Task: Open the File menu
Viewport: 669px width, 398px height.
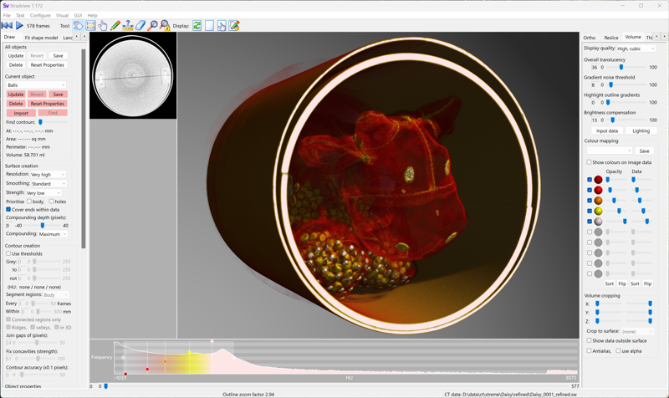Action: pos(7,15)
